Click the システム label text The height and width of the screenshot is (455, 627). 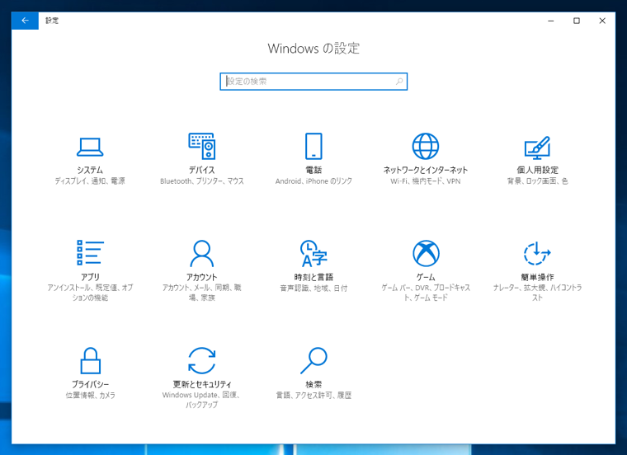click(90, 170)
